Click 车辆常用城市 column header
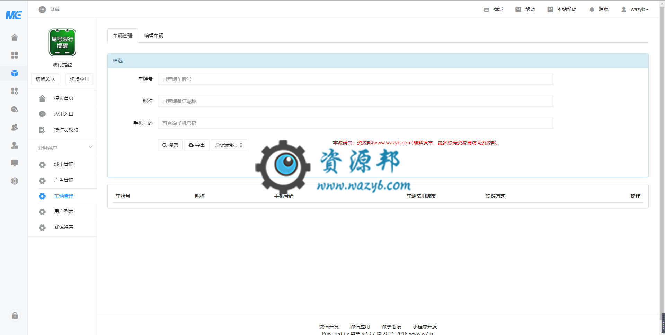This screenshot has width=665, height=335. tap(421, 196)
